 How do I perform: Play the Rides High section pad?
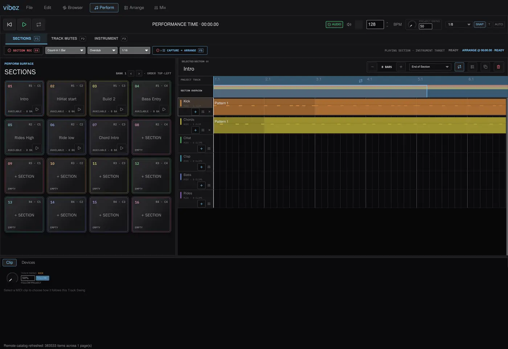(37, 148)
